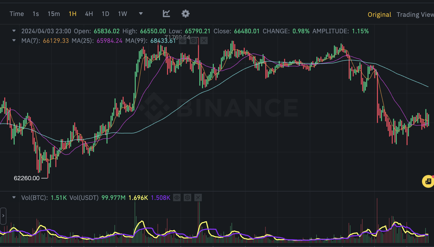The width and height of the screenshot is (434, 247).
Task: Click the Open price 65836.02
Action: (x=107, y=31)
